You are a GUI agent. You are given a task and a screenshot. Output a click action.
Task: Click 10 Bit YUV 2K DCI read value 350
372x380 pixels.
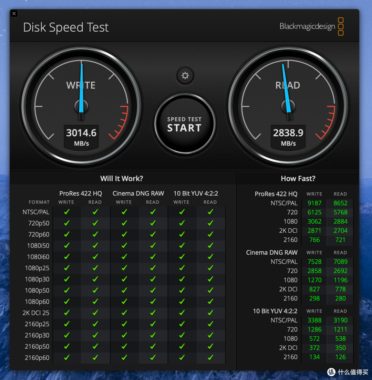340,348
